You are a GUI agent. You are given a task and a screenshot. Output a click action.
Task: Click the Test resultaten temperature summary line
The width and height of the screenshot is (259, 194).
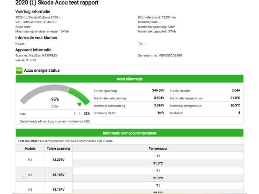pos(65,141)
